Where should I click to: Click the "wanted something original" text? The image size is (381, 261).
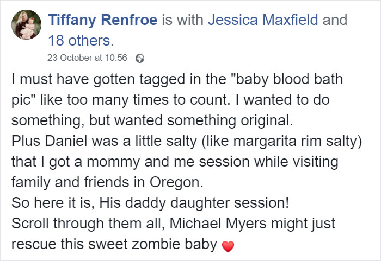point(204,120)
